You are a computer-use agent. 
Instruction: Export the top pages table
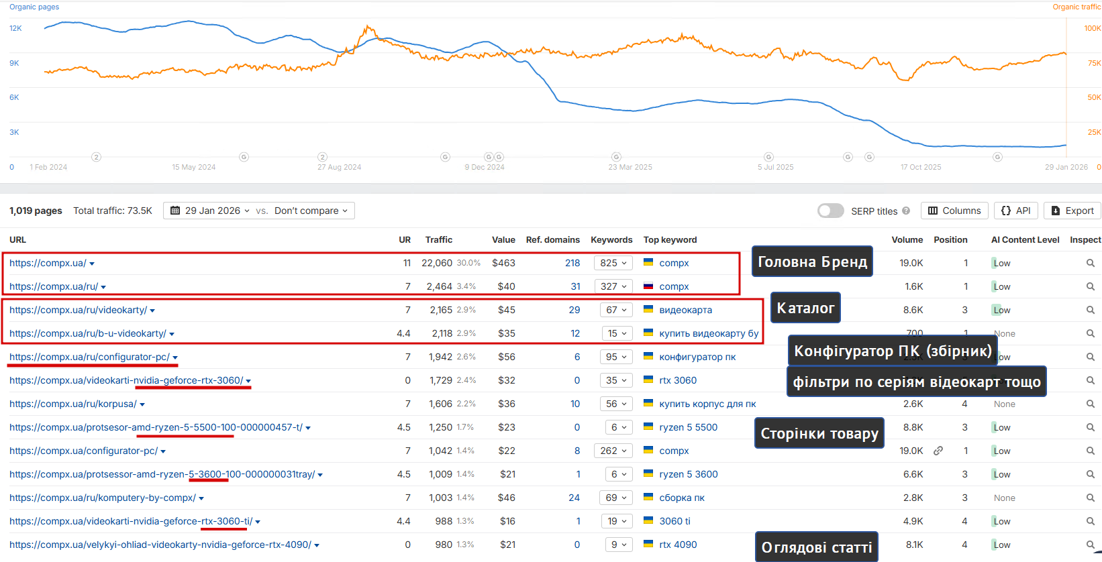[x=1072, y=211]
